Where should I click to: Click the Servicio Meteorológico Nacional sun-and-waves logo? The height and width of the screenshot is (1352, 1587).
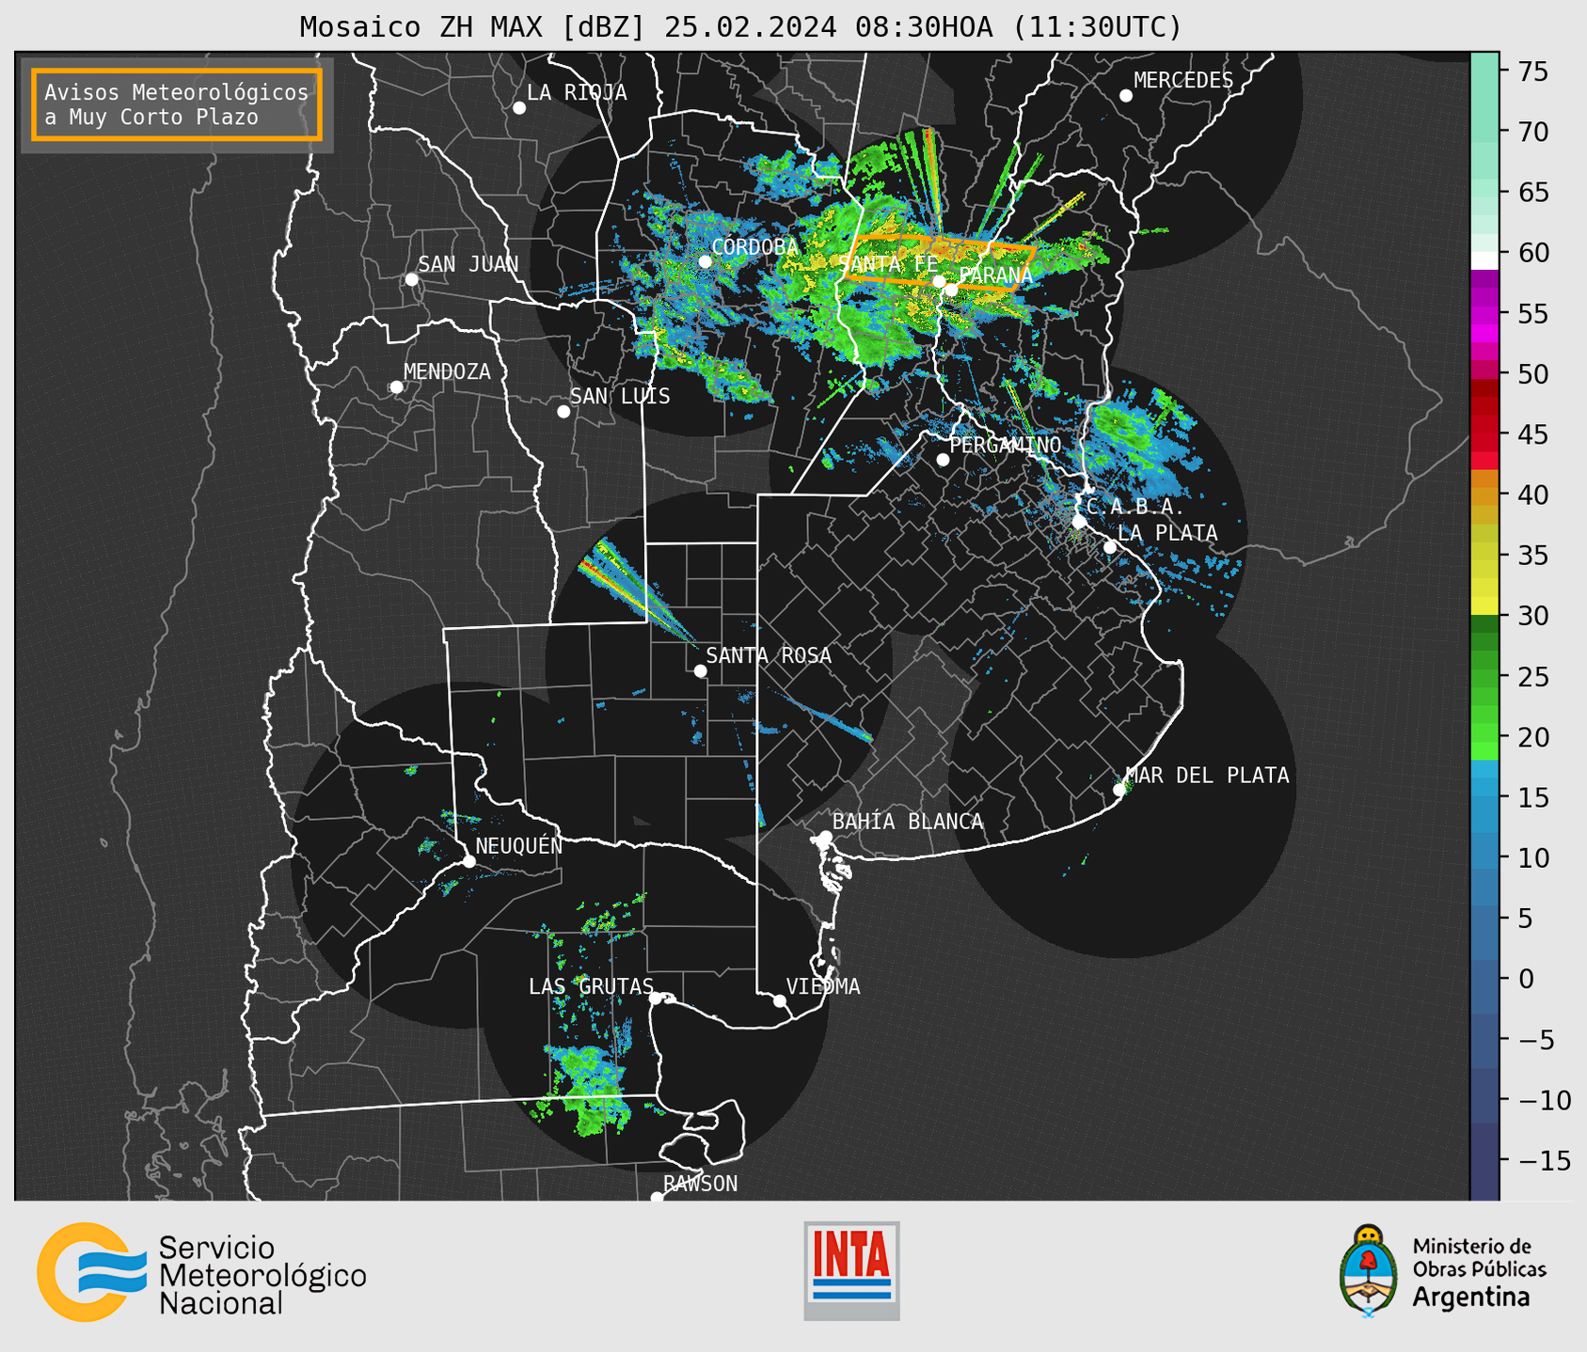pos(91,1271)
